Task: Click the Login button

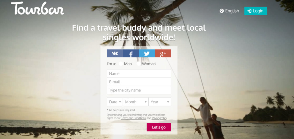Action: [x=256, y=11]
